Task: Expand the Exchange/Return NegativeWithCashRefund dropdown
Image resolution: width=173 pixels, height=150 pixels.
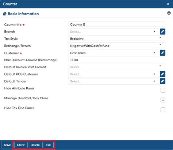Action: 117,46
